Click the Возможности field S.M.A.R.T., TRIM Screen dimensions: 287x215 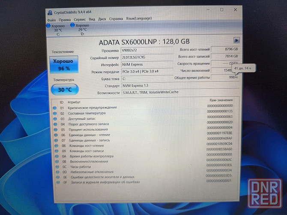point(180,93)
